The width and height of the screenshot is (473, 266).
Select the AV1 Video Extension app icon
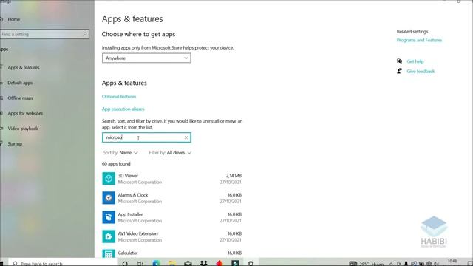tap(109, 236)
